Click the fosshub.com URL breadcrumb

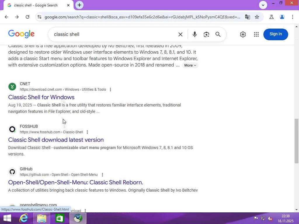click(x=51, y=132)
